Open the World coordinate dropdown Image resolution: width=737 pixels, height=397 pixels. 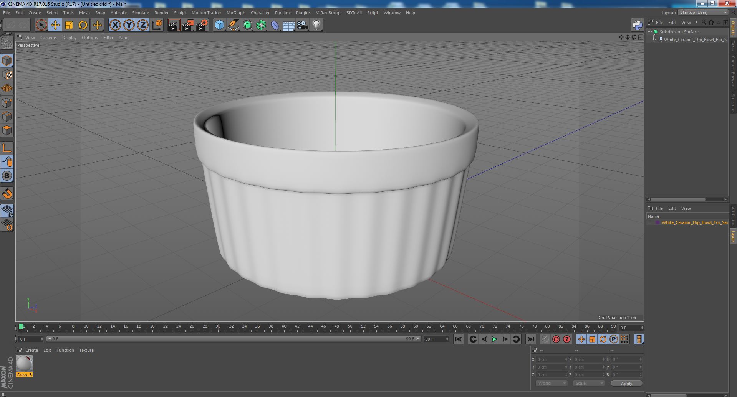tap(552, 383)
